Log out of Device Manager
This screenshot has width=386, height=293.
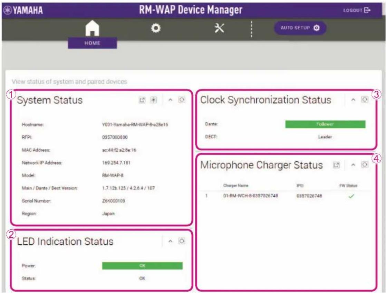(356, 10)
